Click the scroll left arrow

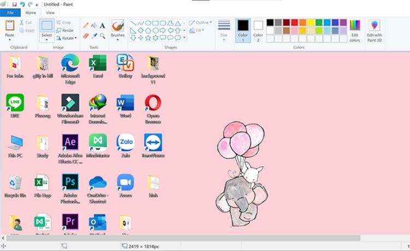(3, 238)
